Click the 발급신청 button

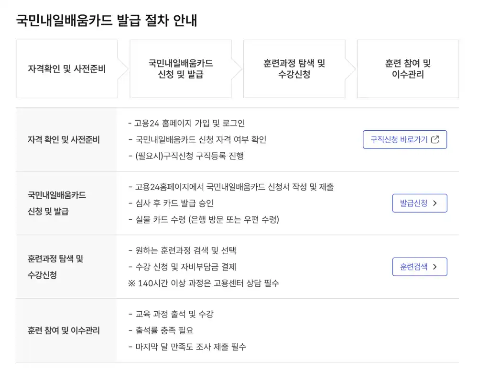tap(419, 203)
